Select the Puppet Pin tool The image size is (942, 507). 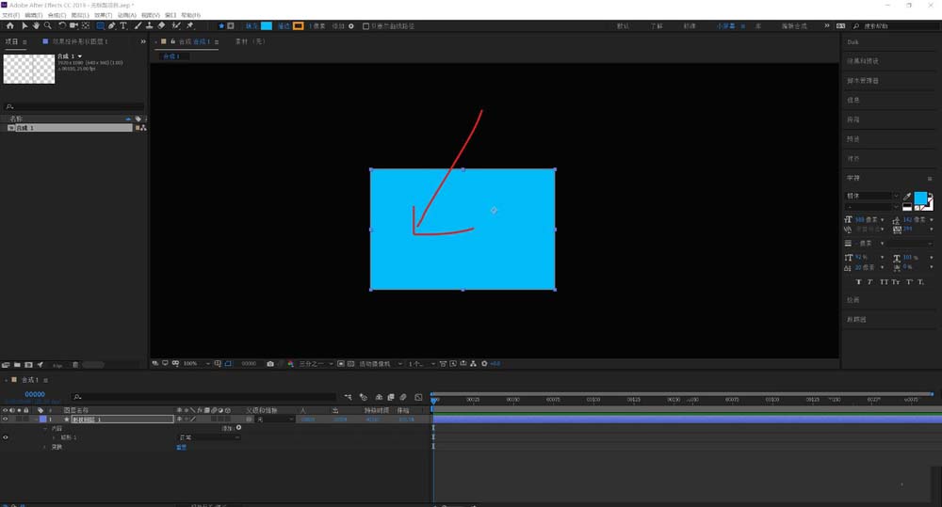pyautogui.click(x=190, y=25)
